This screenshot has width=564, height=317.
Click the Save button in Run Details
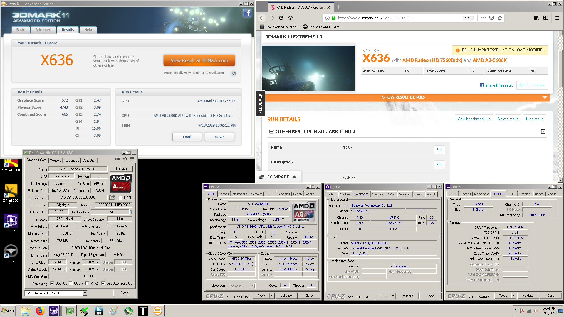click(219, 137)
